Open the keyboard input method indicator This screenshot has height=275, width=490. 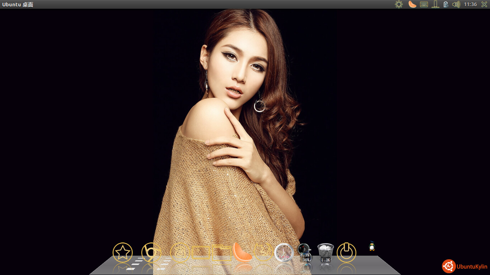(424, 4)
